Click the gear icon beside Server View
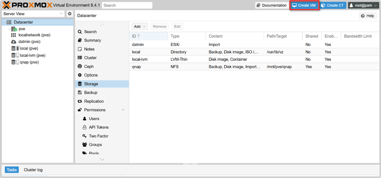381x178 pixels. pos(70,14)
